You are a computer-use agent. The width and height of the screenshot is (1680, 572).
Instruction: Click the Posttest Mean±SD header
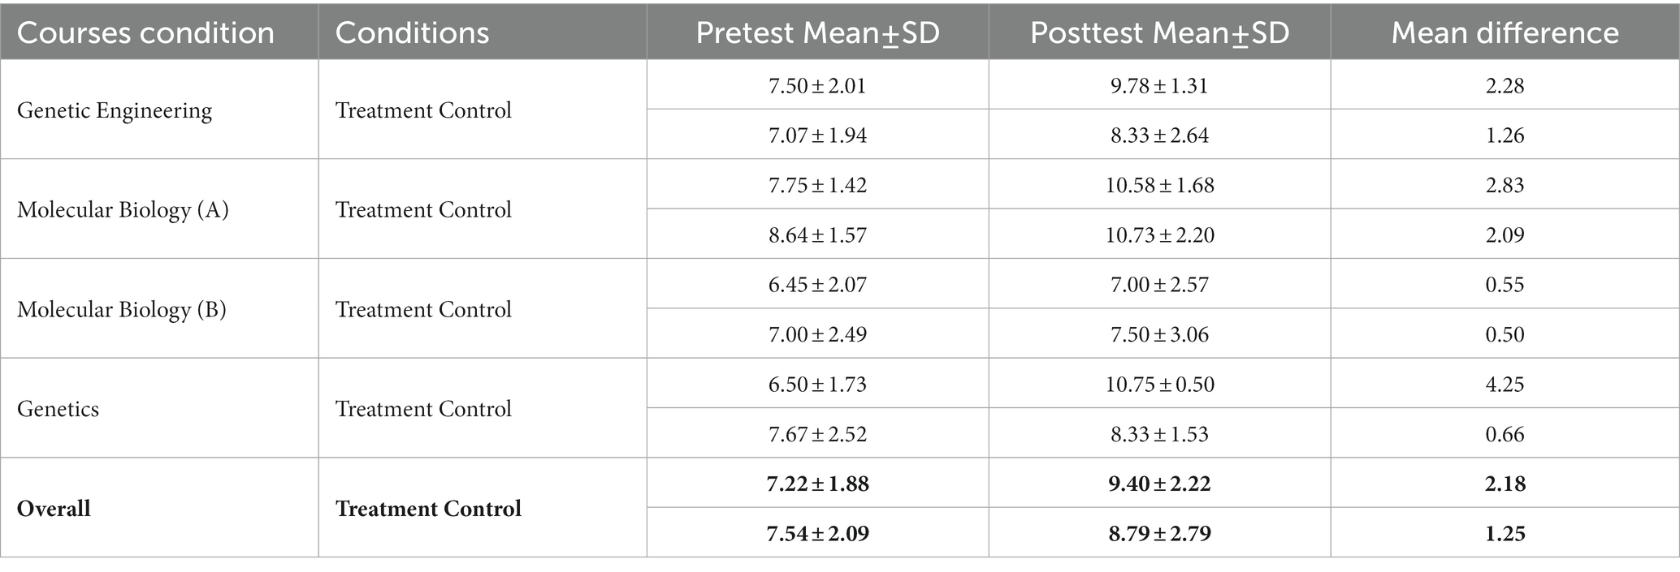tap(1159, 32)
